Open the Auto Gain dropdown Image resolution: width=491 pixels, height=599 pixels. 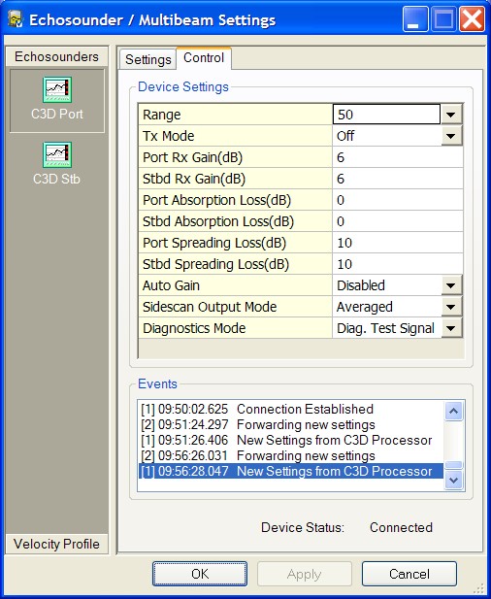point(451,285)
